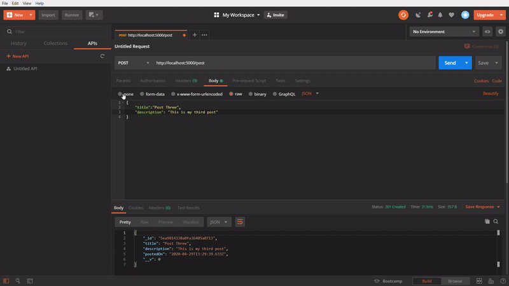Copy response to clipboard icon
509x286 pixels.
coord(487,221)
